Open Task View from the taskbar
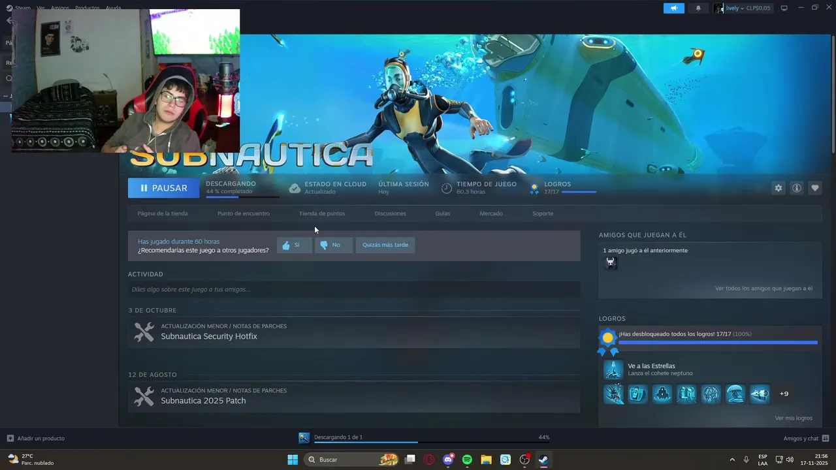 410,460
